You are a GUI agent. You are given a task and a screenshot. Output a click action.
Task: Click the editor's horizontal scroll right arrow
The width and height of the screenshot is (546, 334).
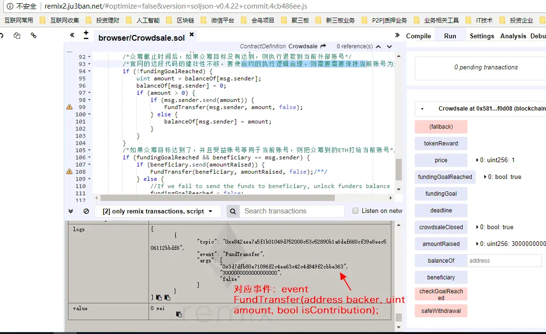pos(391,198)
